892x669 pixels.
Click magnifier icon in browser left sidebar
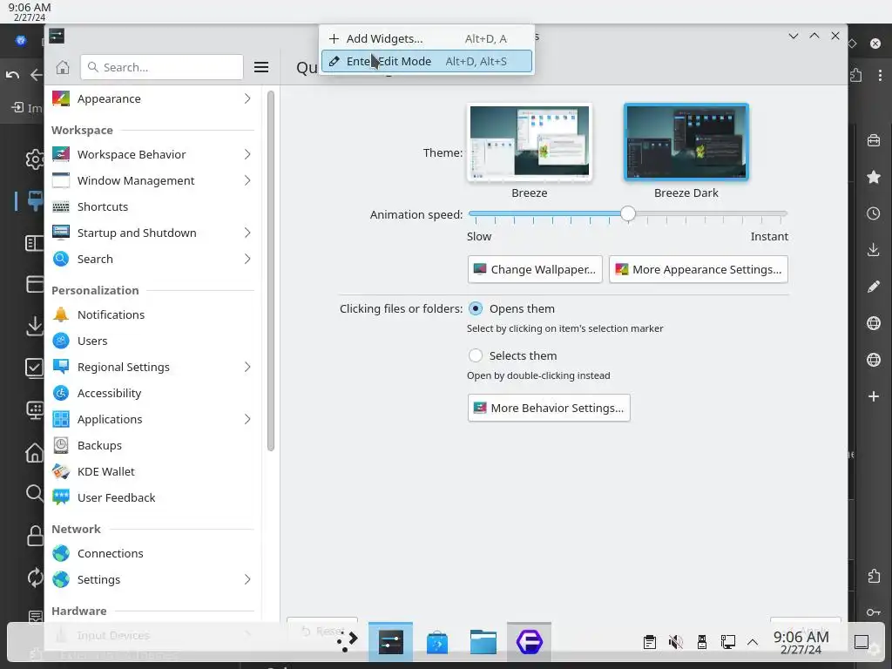pyautogui.click(x=34, y=493)
